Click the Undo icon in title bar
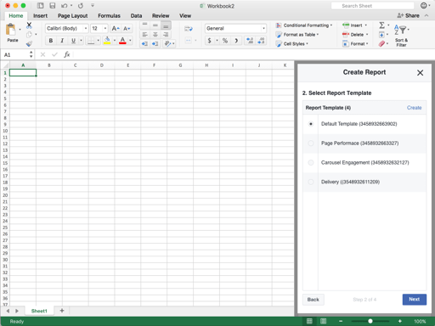Viewport: 435px width, 326px height. pos(65,6)
